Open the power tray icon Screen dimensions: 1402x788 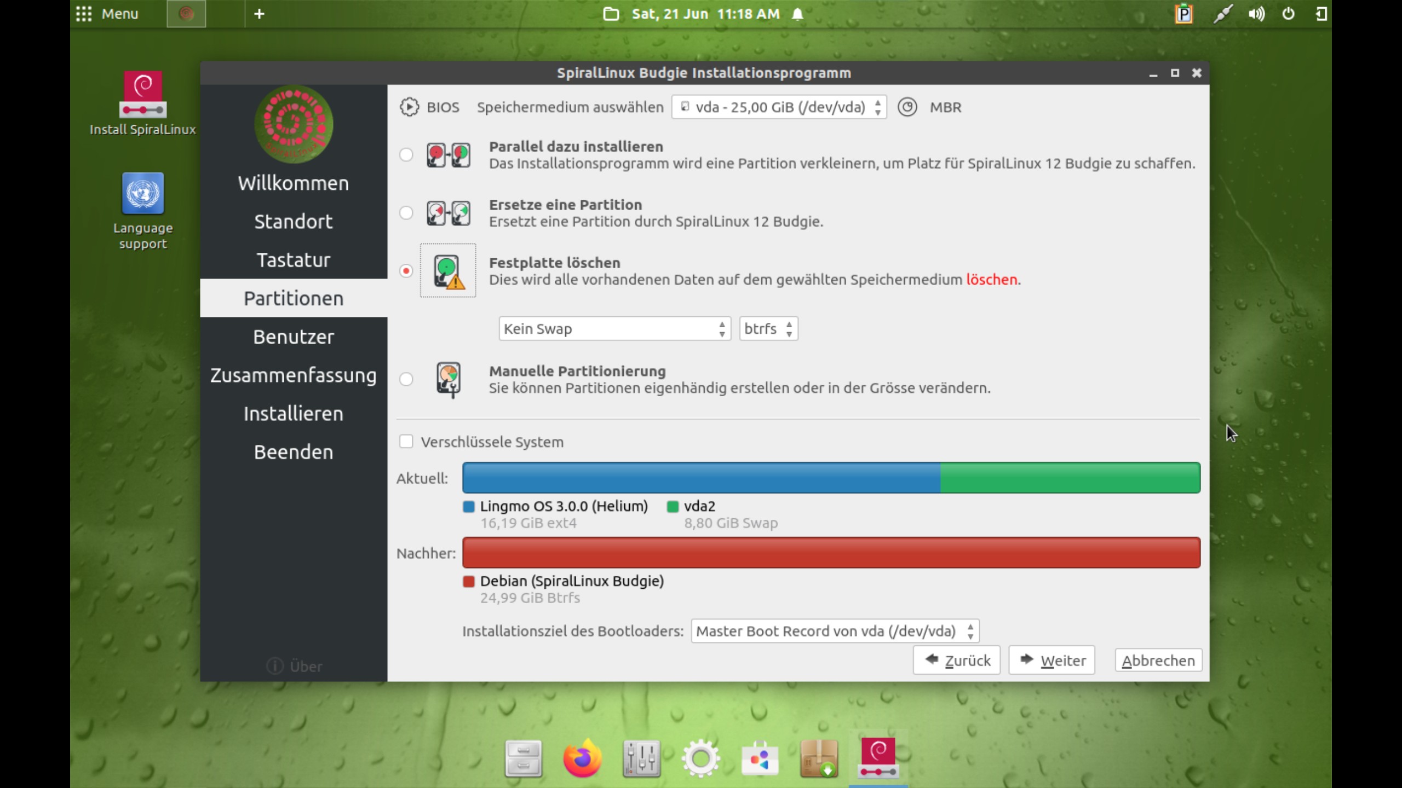tap(1289, 14)
